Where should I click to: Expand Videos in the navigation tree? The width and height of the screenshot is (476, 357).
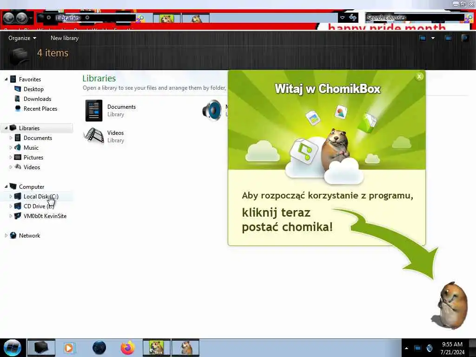[x=11, y=167]
